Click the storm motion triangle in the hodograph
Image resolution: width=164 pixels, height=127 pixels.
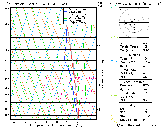(132, 22)
